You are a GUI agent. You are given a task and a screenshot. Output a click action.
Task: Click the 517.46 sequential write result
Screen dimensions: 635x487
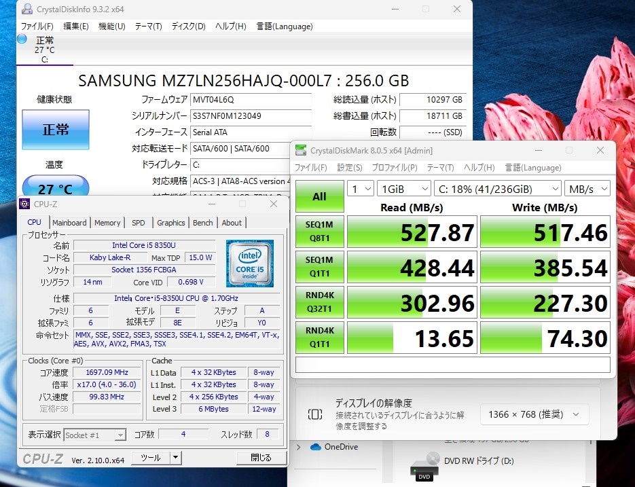[545, 232]
